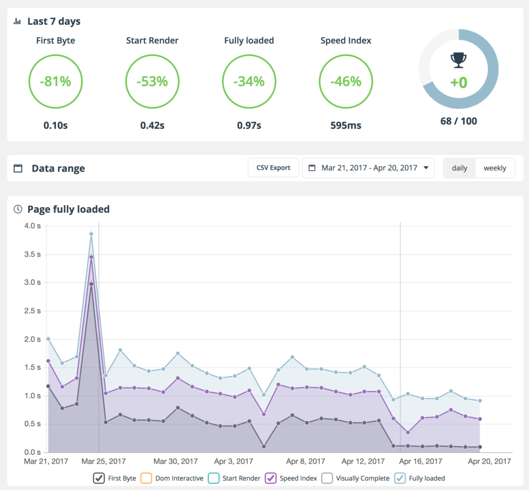Click the date range dropdown arrow
The height and width of the screenshot is (490, 529).
(426, 168)
